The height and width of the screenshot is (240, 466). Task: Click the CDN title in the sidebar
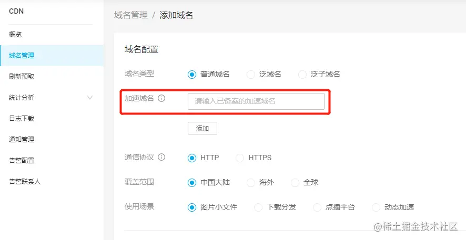tap(16, 11)
